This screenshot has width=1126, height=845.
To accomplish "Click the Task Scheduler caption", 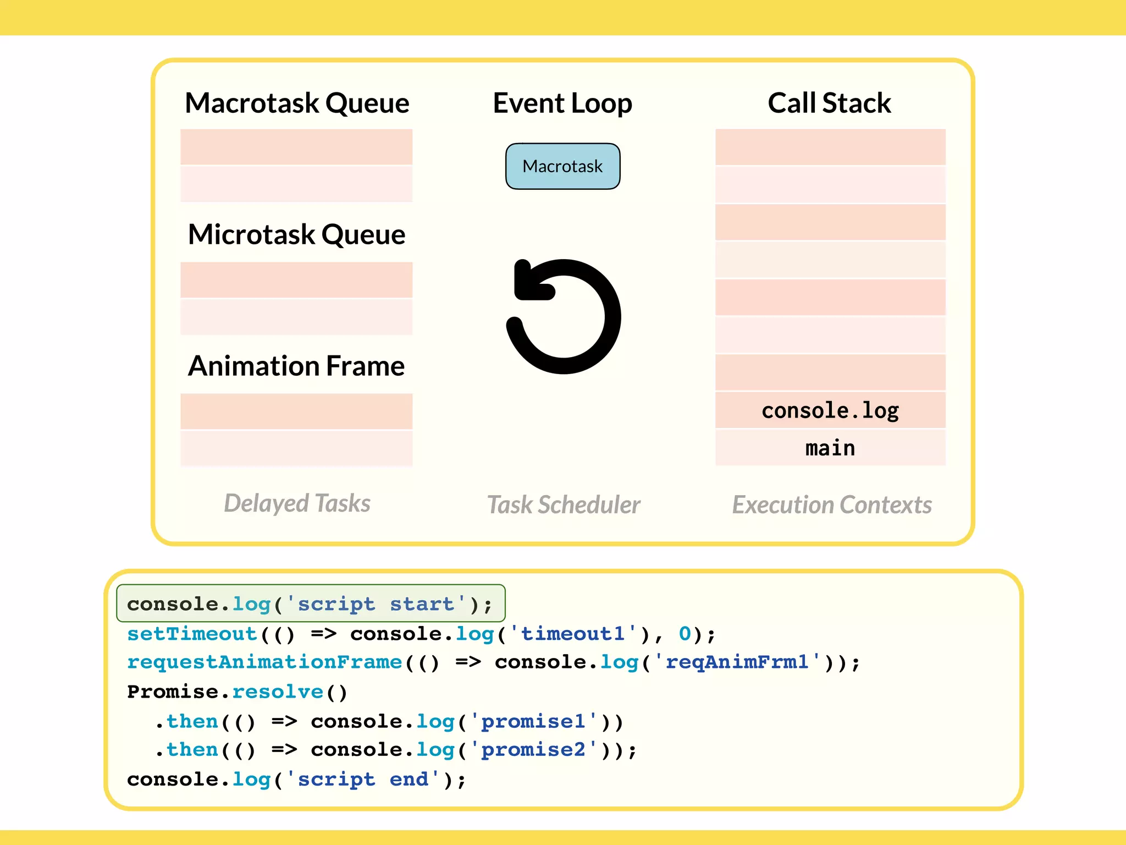I will (564, 504).
